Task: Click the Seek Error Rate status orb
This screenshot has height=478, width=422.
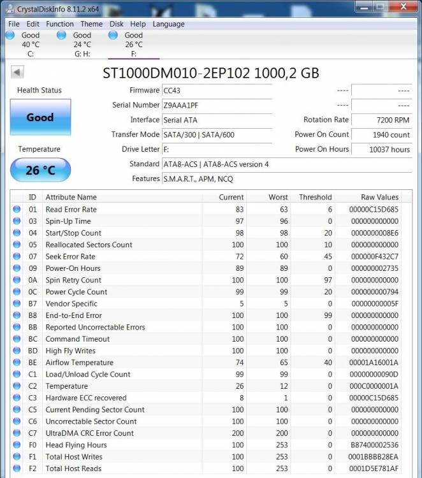Action: [x=17, y=256]
